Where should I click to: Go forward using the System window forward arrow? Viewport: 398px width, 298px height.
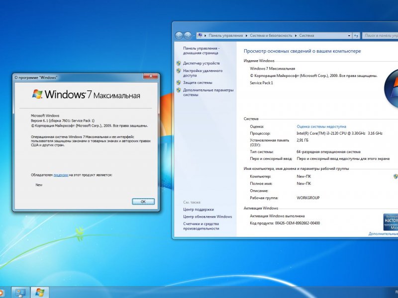(x=188, y=36)
